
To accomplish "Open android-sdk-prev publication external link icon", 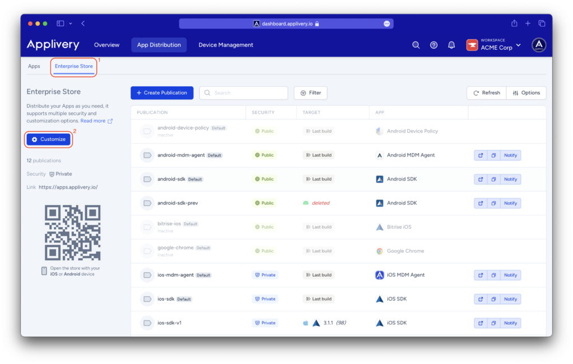I will tap(481, 203).
